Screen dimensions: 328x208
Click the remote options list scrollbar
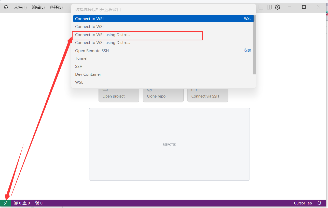(254, 45)
